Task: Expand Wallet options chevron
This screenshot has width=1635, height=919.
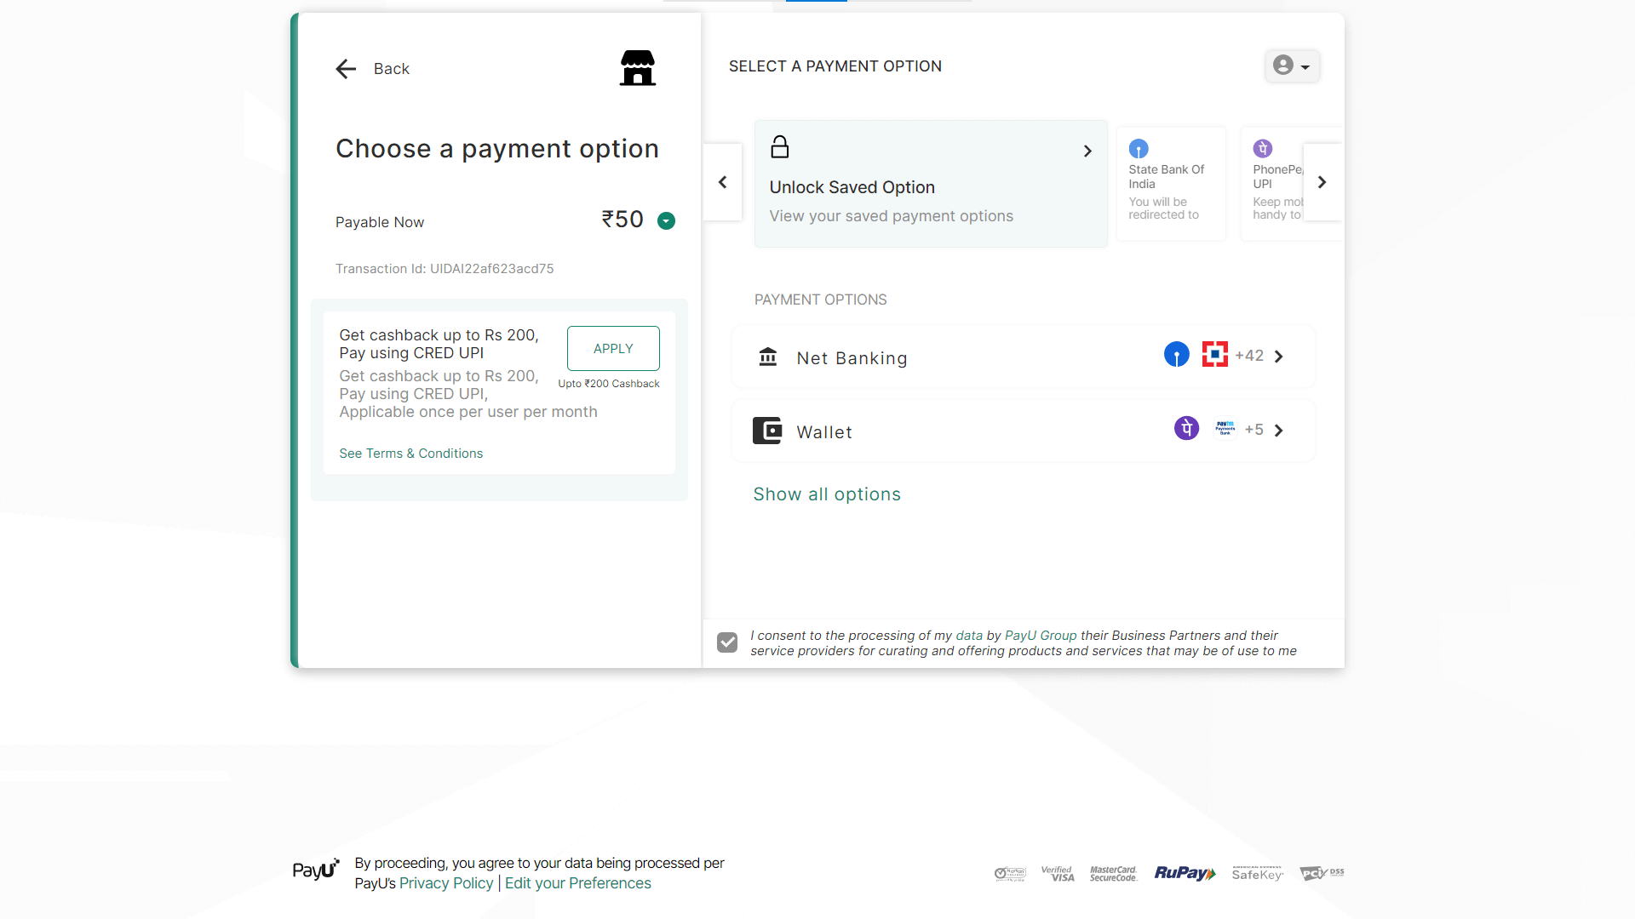Action: click(1278, 431)
